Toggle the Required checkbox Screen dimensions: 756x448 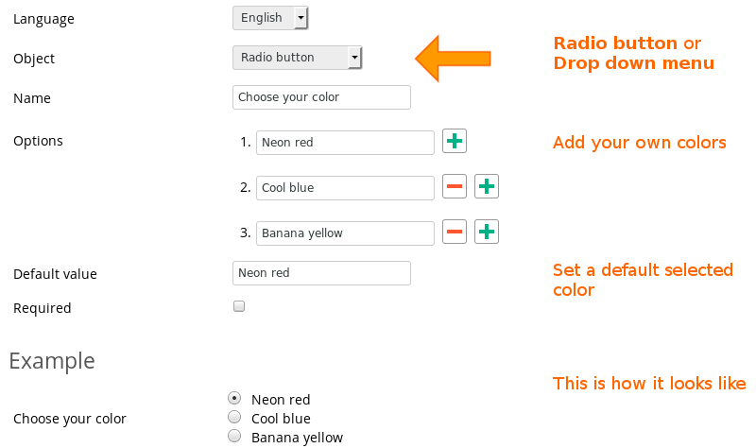tap(239, 306)
